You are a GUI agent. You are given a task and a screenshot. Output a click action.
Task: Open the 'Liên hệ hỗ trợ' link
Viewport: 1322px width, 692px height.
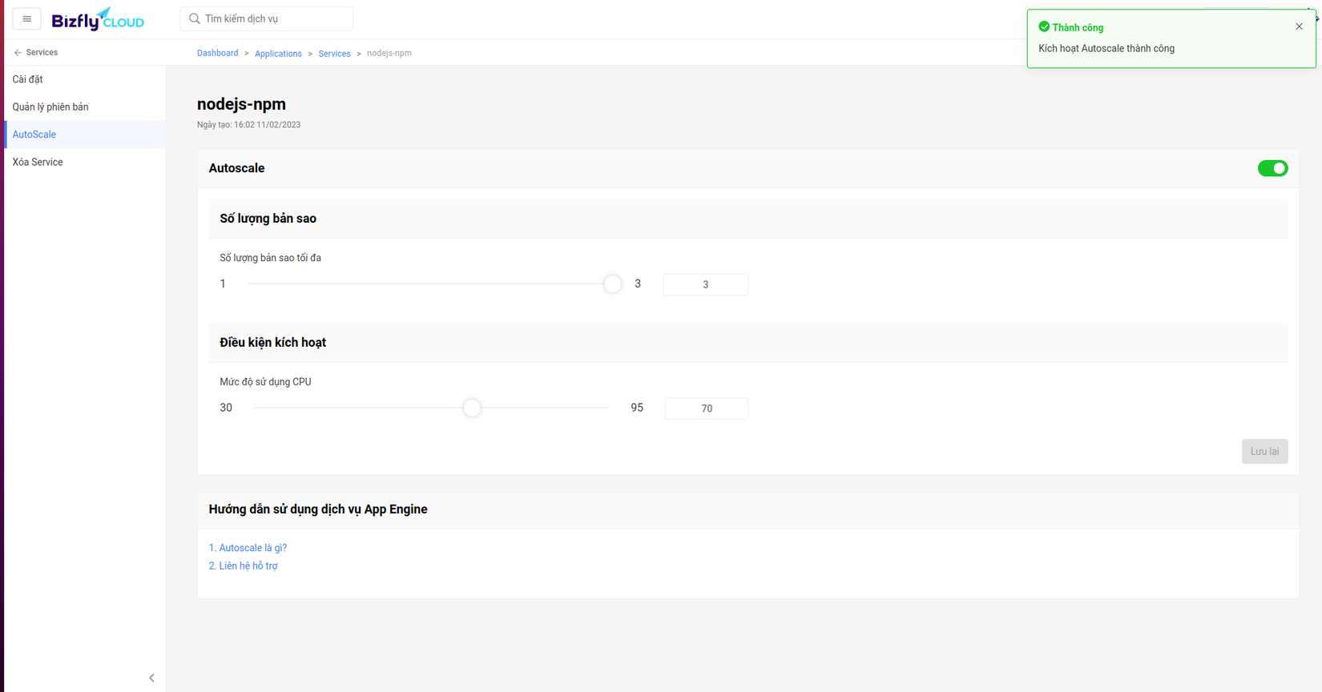(x=244, y=565)
